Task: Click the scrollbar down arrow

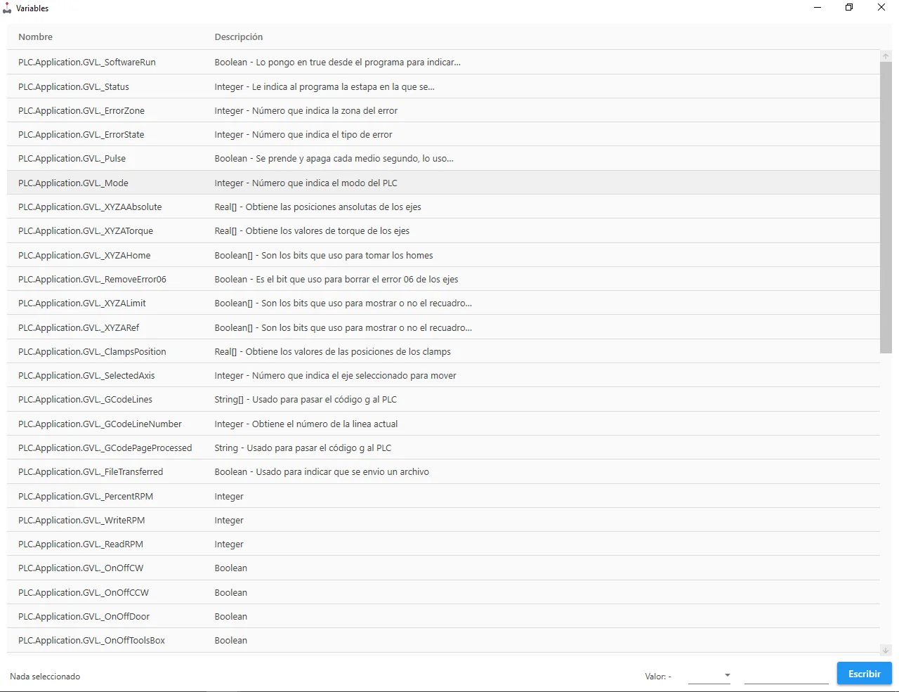Action: (x=886, y=650)
